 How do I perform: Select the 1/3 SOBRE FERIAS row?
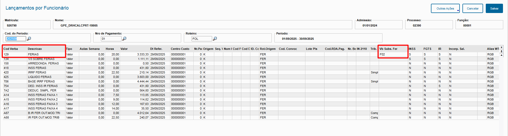[x=41, y=59]
